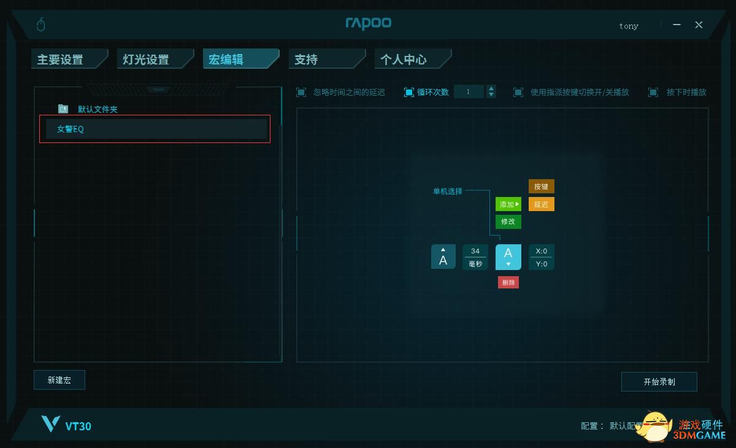Click the 新建宏 new macro button
Viewport: 736px width, 448px height.
59,380
